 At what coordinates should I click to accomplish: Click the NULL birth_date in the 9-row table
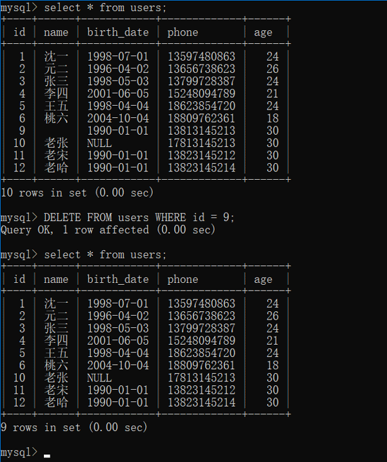coord(99,378)
